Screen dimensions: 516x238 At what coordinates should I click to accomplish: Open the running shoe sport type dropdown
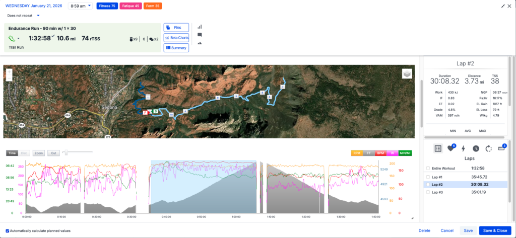pyautogui.click(x=15, y=38)
